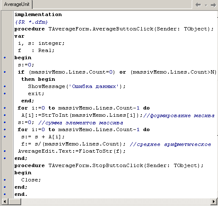Set breakpoint on the 'exit;' line
This screenshot has width=218, height=206.
tap(5, 93)
